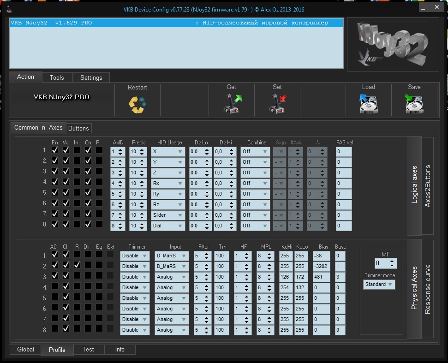Click Bias field showing 481
Viewport: 448px width, 363px height.
322,277
